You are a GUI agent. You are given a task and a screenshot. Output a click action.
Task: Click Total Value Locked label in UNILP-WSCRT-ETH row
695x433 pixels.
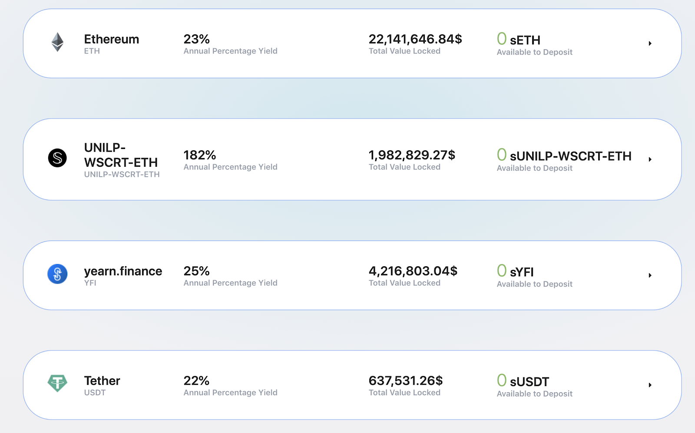coord(405,167)
